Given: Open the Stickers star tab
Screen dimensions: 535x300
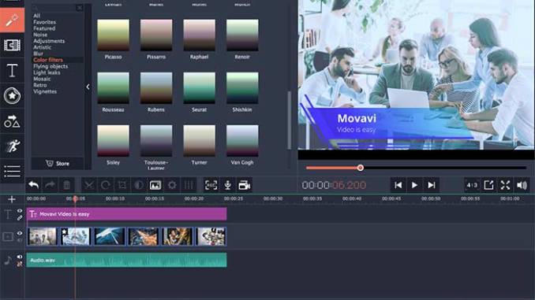Looking at the screenshot, I should pos(13,96).
